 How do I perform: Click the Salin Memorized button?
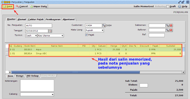(x=144, y=7)
